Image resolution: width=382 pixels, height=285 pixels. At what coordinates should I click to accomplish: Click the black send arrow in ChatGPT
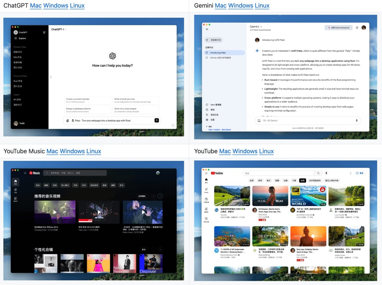click(x=157, y=120)
